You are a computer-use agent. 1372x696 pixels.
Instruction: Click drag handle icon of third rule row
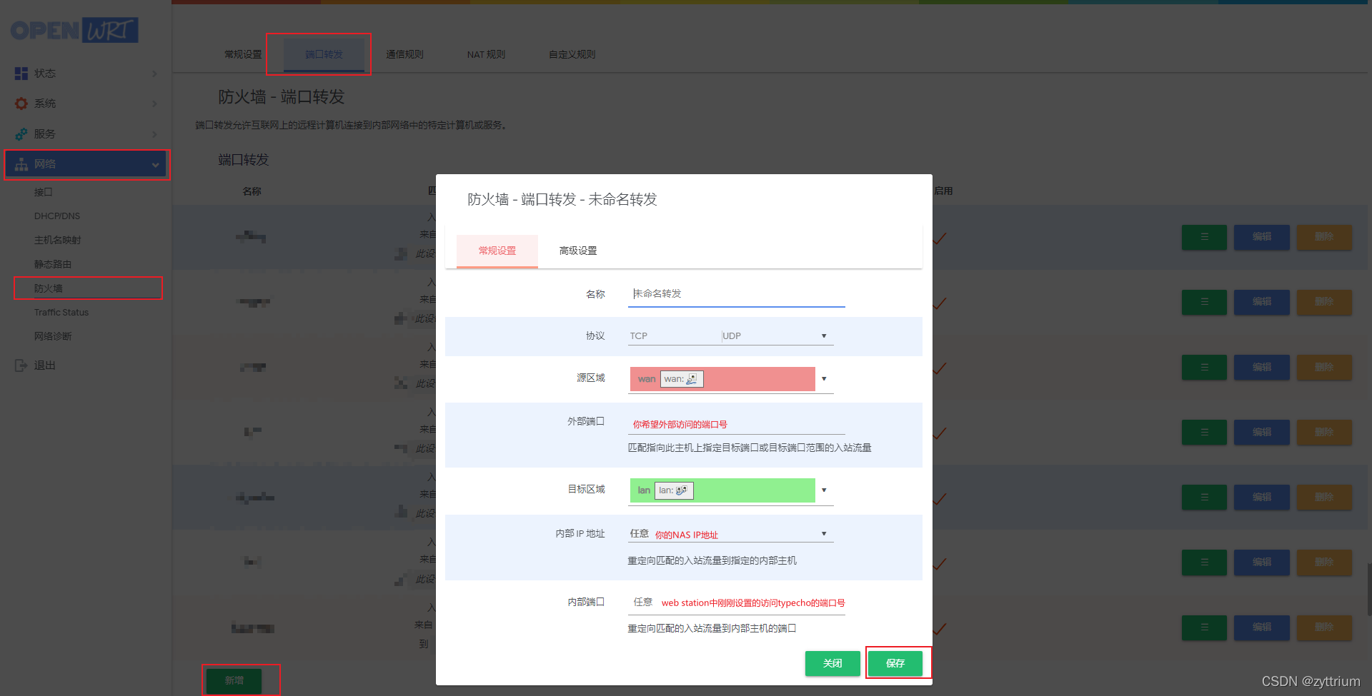click(1204, 367)
